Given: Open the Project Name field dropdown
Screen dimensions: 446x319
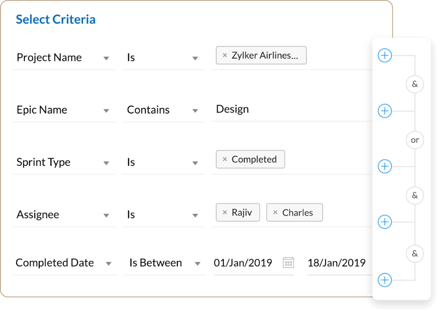Looking at the screenshot, I should (x=64, y=58).
